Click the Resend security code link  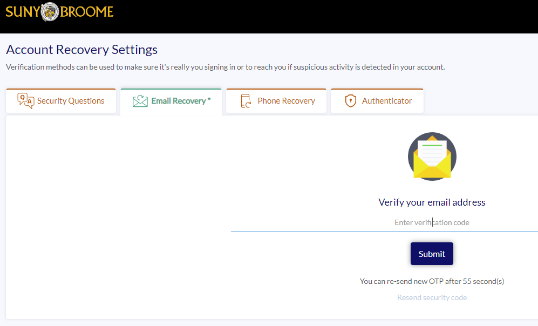432,297
